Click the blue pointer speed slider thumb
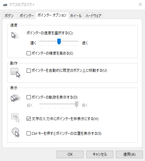Image resolution: width=145 pixels, height=161 pixels. [x=59, y=41]
